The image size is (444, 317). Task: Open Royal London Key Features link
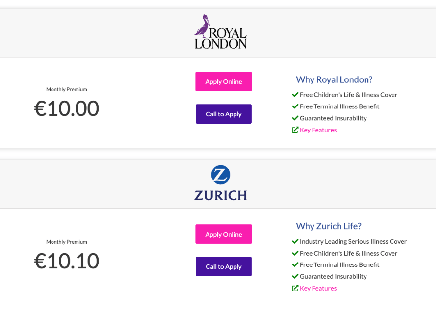[318, 130]
